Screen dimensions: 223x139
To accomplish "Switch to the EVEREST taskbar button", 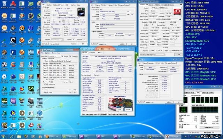I will (53, 137).
